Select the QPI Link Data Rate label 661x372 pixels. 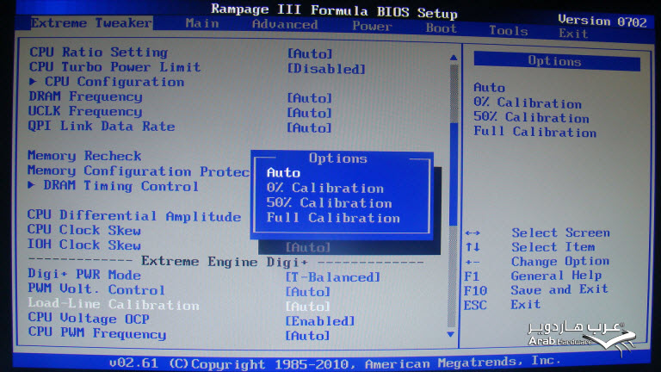pyautogui.click(x=102, y=126)
